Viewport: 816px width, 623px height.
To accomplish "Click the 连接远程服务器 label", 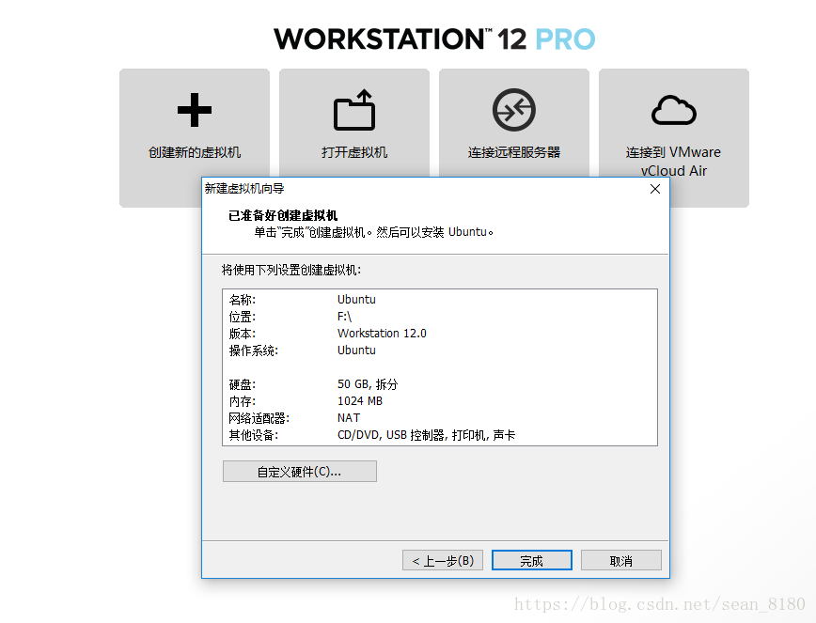I will [x=514, y=152].
